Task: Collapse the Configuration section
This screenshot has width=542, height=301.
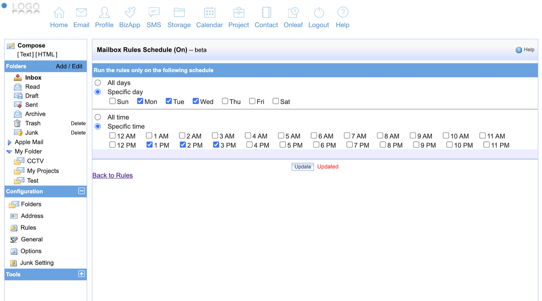Action: (x=81, y=191)
